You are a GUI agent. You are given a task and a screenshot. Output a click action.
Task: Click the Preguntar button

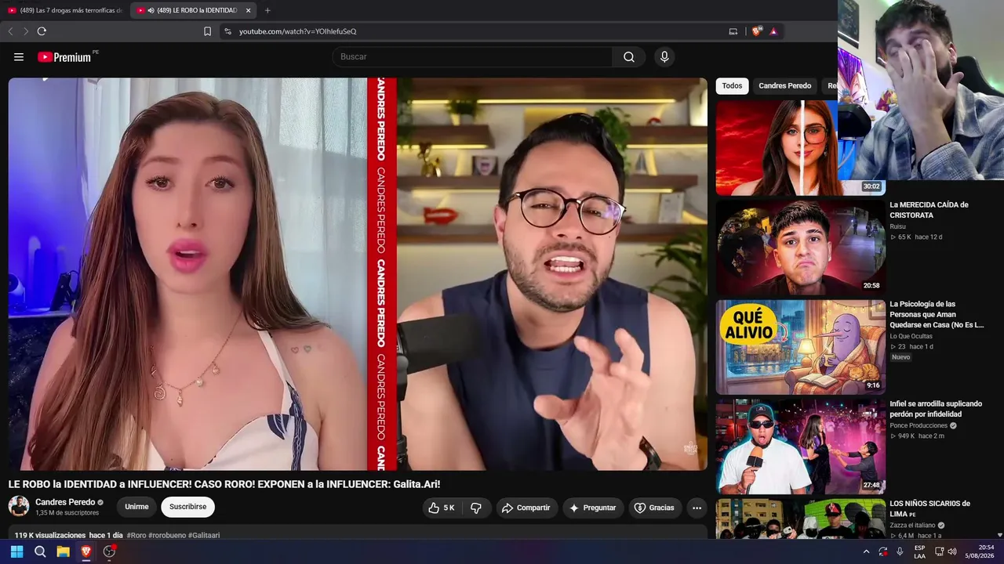[x=593, y=508]
